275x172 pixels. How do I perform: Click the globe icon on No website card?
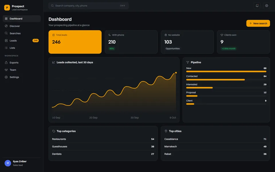point(166,35)
